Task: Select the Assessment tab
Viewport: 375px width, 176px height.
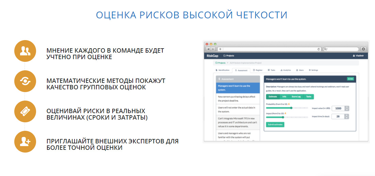Action: tap(241, 70)
